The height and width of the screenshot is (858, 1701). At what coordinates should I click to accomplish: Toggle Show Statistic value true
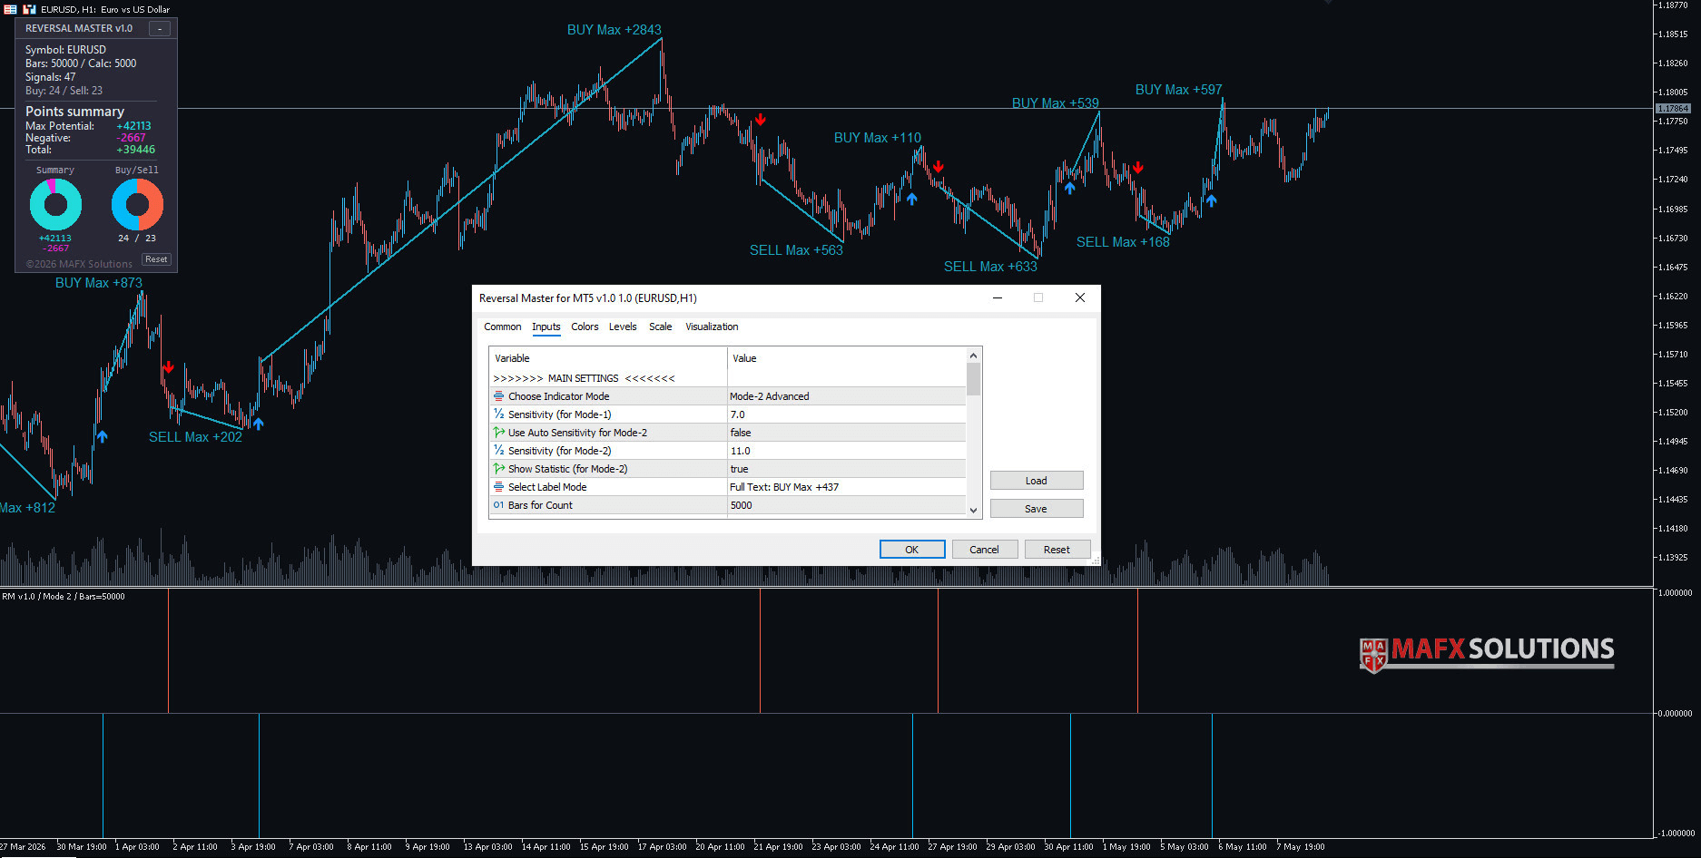click(x=846, y=469)
